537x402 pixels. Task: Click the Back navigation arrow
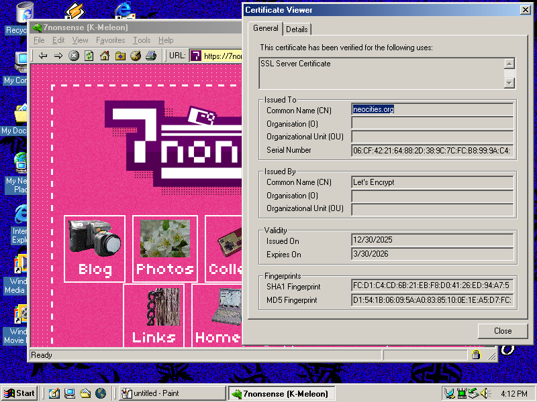(x=42, y=56)
